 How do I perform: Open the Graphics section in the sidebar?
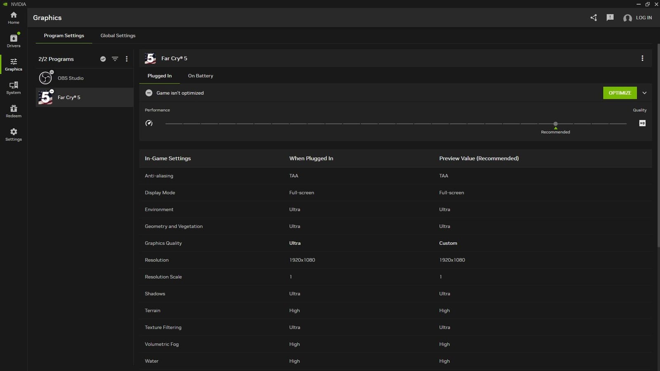coord(13,64)
